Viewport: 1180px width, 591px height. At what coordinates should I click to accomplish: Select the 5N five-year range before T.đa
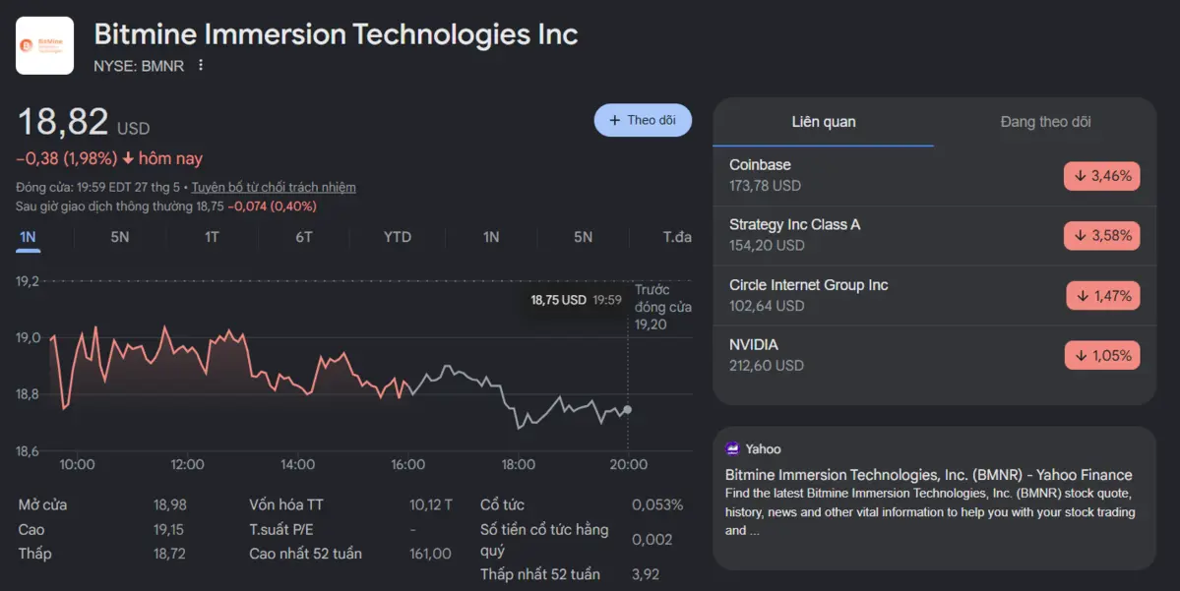click(583, 237)
